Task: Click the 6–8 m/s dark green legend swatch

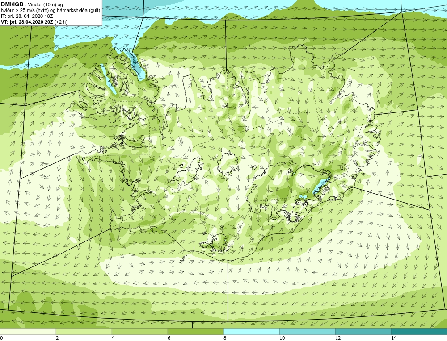Action: (x=196, y=331)
